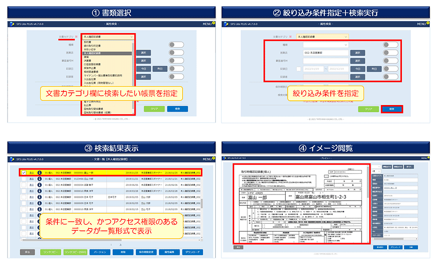Click the person icon in the highlighted 富山 一郎 row
Viewport: 436px width, 265px height.
pyautogui.click(x=40, y=173)
